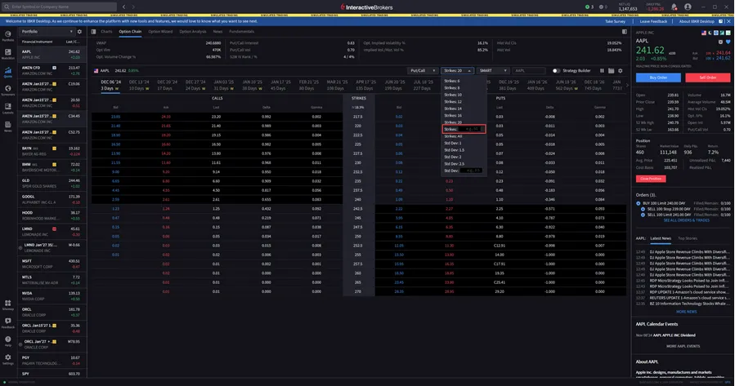Click the plus icon next to the heart
The height and width of the screenshot is (386, 735).
(720, 42)
